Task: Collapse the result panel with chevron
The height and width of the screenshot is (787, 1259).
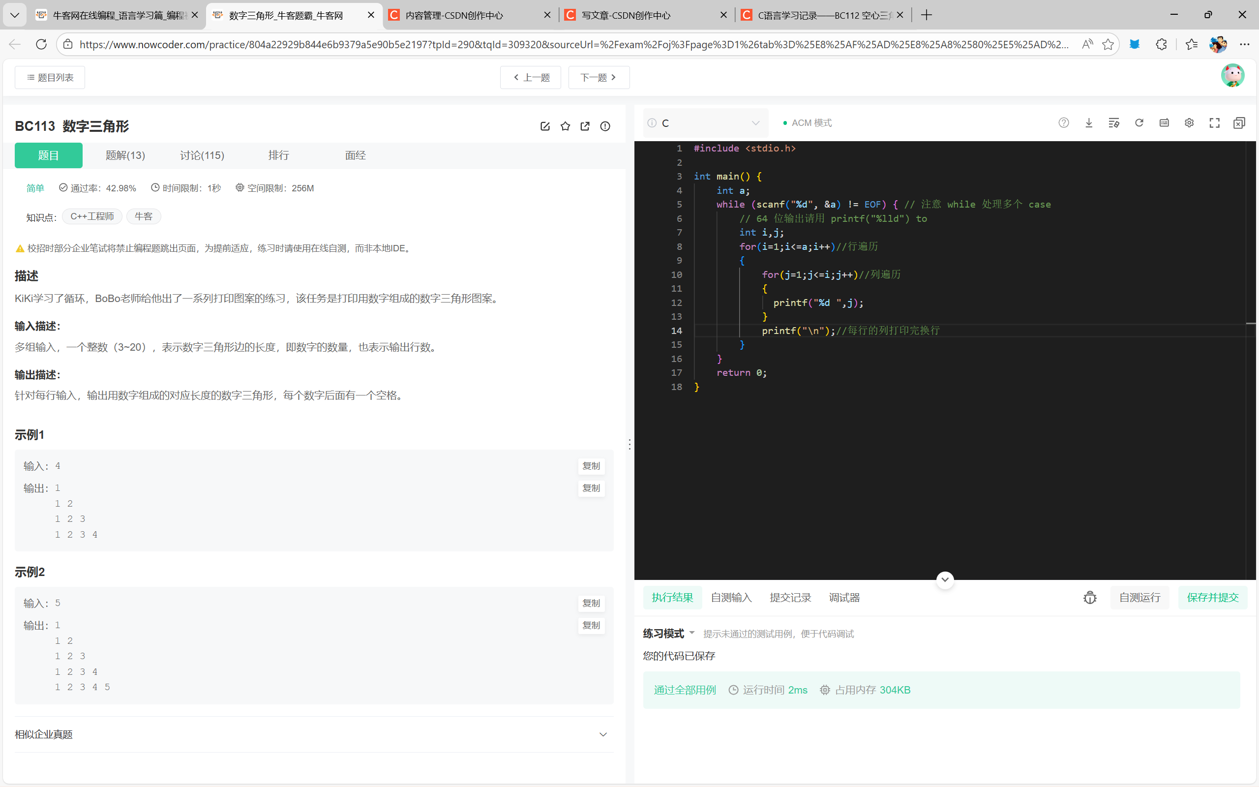Action: (x=945, y=579)
